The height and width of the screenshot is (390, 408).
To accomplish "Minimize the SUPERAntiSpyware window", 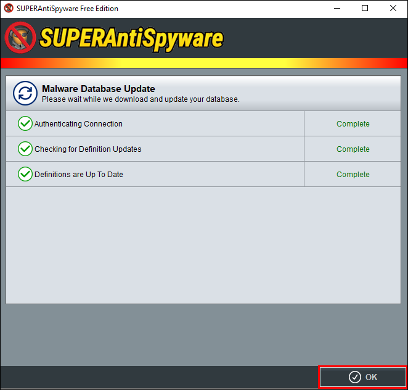I will [x=337, y=9].
